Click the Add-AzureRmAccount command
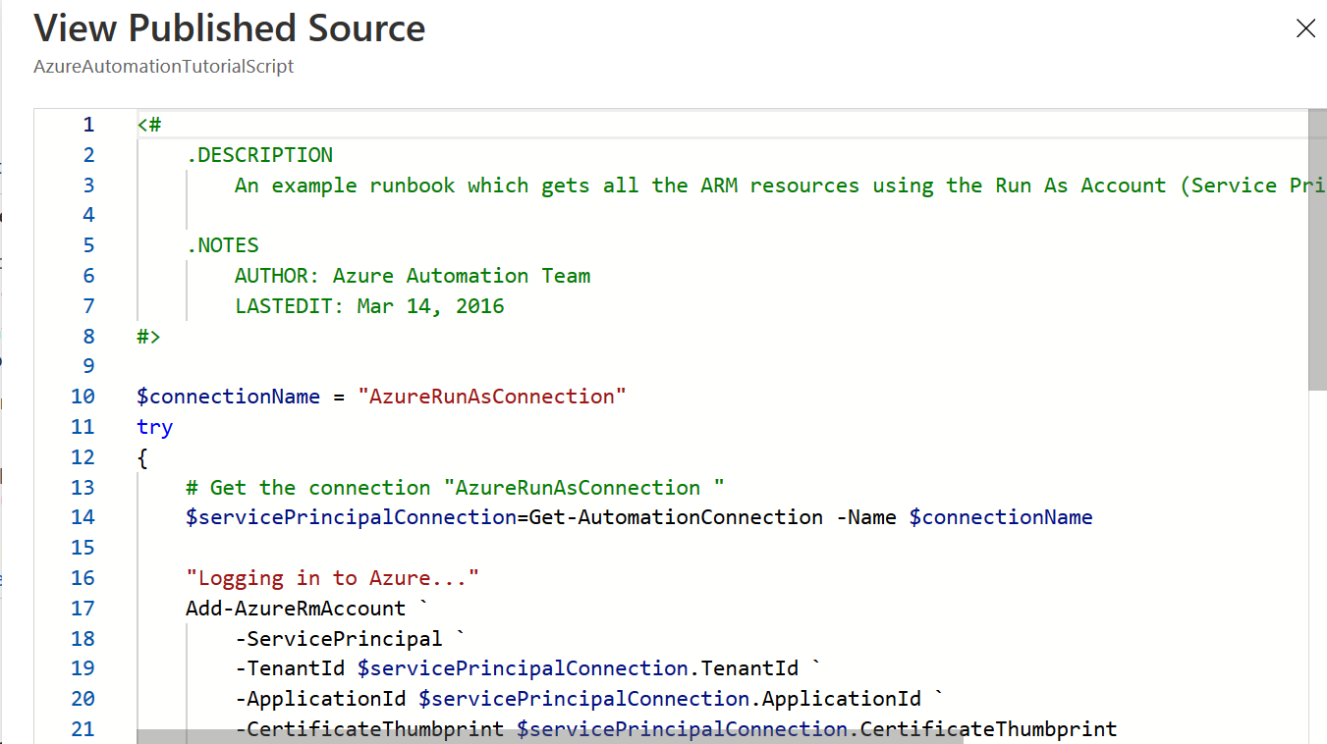 [296, 609]
